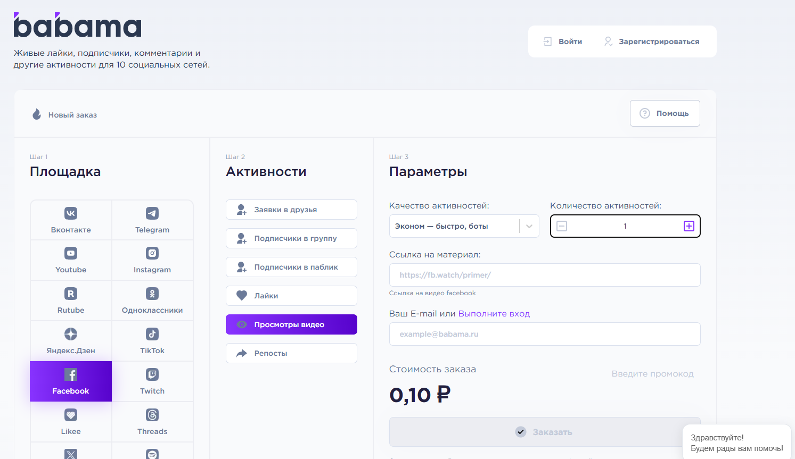795x459 pixels.
Task: Click the question mark help icon
Action: (x=645, y=113)
